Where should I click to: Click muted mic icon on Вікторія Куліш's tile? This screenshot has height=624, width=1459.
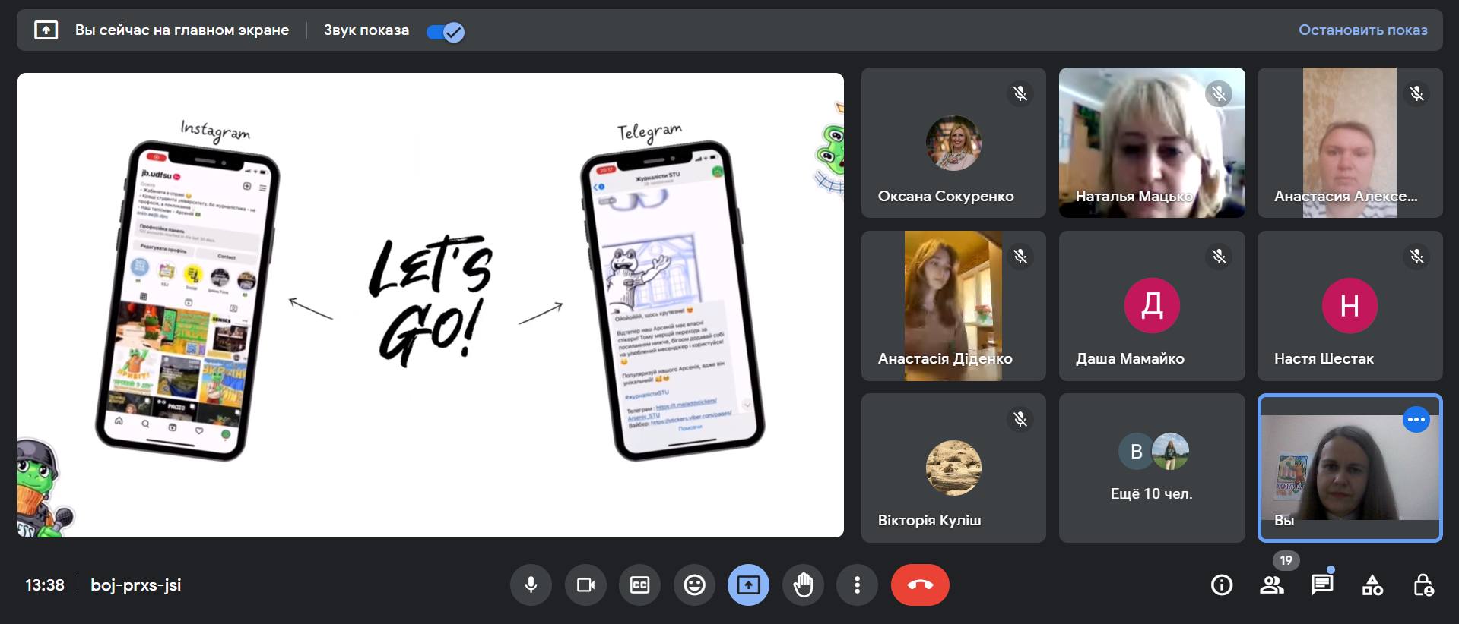tap(1020, 419)
